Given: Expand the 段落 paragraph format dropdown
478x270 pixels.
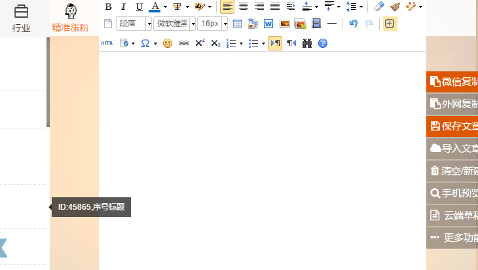Looking at the screenshot, I should 149,24.
